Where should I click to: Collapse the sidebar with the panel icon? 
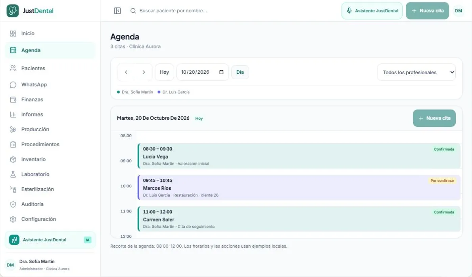point(117,11)
